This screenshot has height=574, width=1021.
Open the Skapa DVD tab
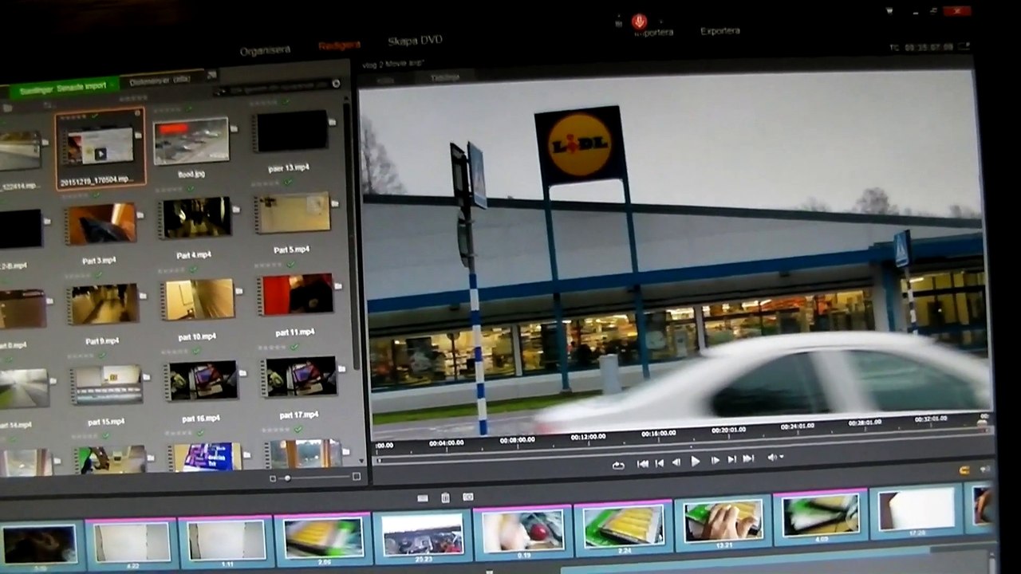tap(415, 40)
